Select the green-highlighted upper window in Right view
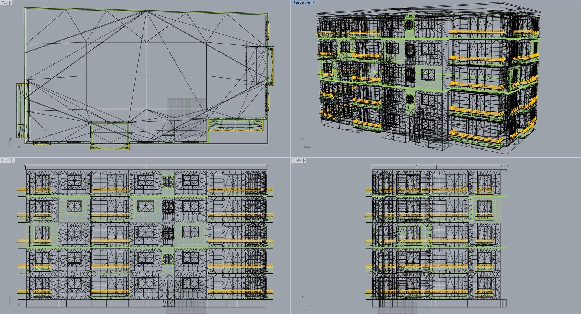Image resolution: width=581 pixels, height=314 pixels. click(484, 208)
